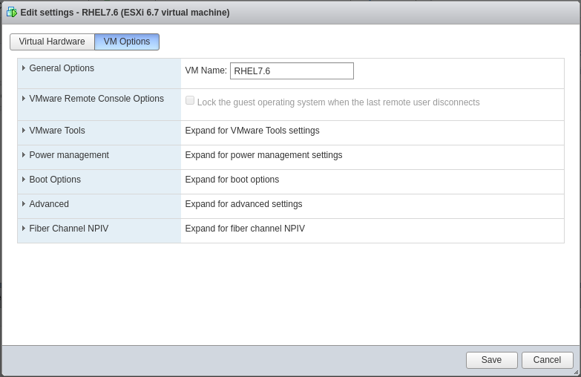The height and width of the screenshot is (377, 581).
Task: Cancel the Edit settings dialog
Action: [547, 360]
